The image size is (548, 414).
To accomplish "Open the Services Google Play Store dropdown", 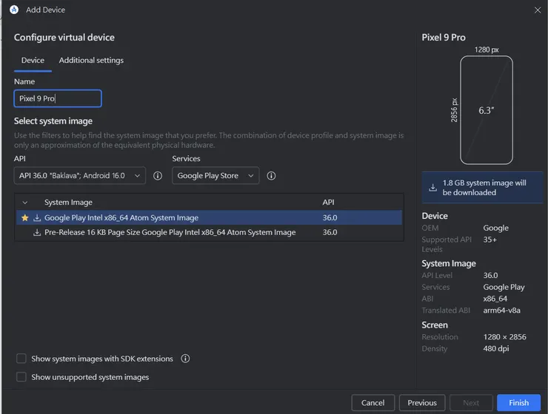I will (215, 176).
